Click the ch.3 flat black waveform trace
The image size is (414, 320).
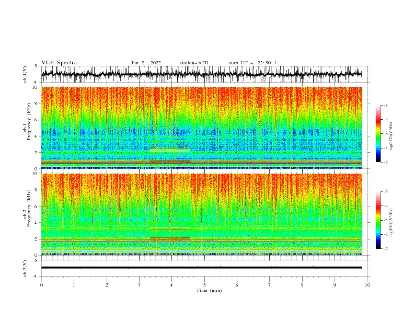201,268
